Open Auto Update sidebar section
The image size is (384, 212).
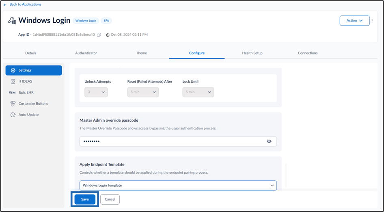click(34, 115)
